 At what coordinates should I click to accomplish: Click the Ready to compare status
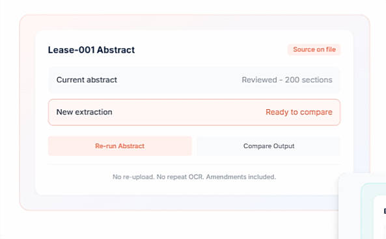[299, 112]
